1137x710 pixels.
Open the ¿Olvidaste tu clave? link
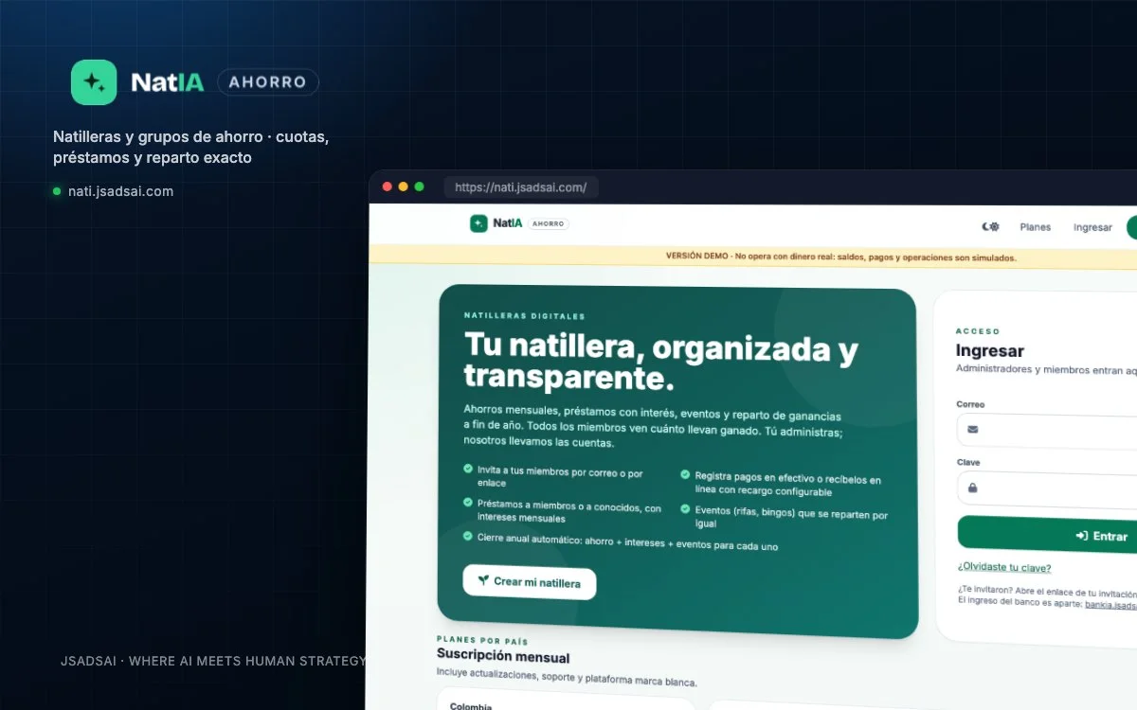[1004, 568]
